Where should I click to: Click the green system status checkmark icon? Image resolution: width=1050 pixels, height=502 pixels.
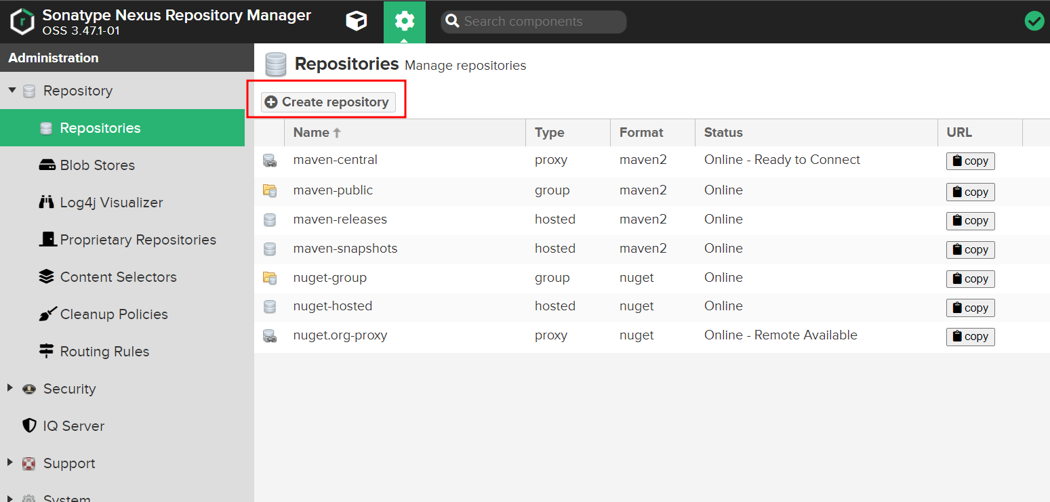tap(1034, 21)
